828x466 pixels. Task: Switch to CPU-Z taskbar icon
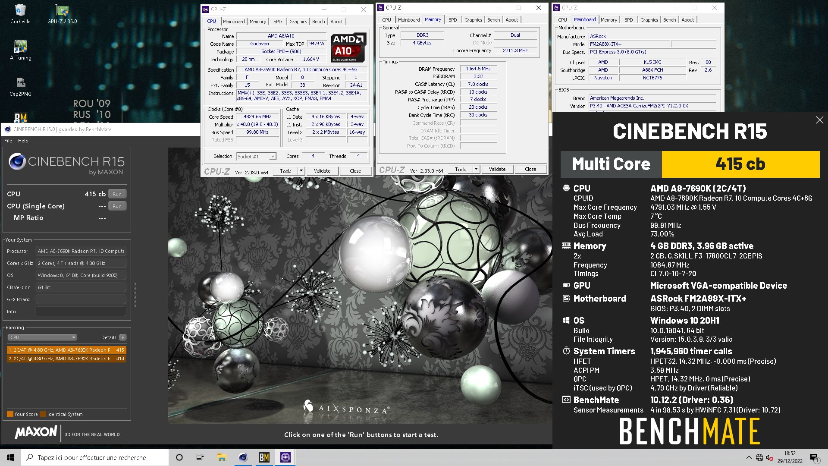coord(285,457)
